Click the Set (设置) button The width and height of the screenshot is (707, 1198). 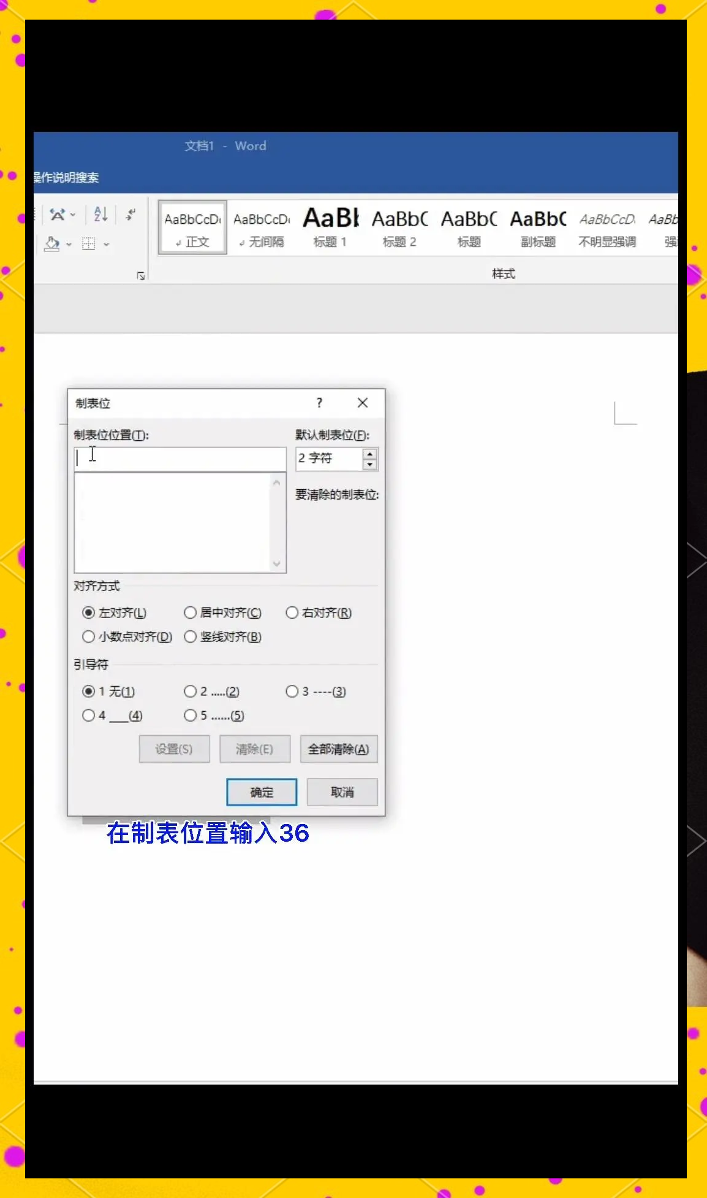click(174, 749)
